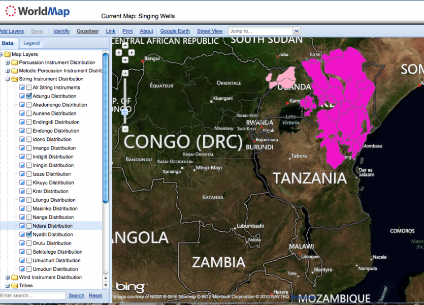Switch to the Data tab

8,43
